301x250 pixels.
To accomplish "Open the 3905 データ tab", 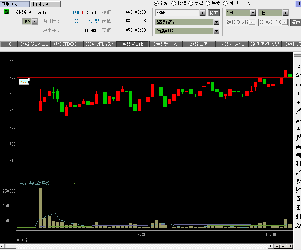I will [166, 44].
